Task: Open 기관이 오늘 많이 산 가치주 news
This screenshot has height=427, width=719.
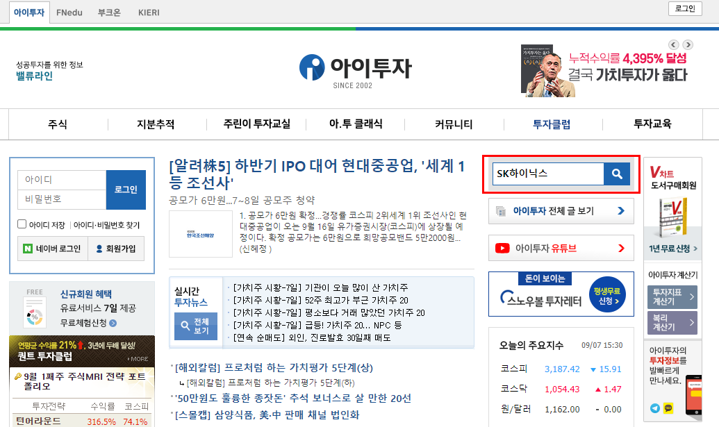Action: point(320,287)
